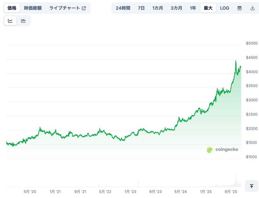Select the 7日 option

point(141,8)
